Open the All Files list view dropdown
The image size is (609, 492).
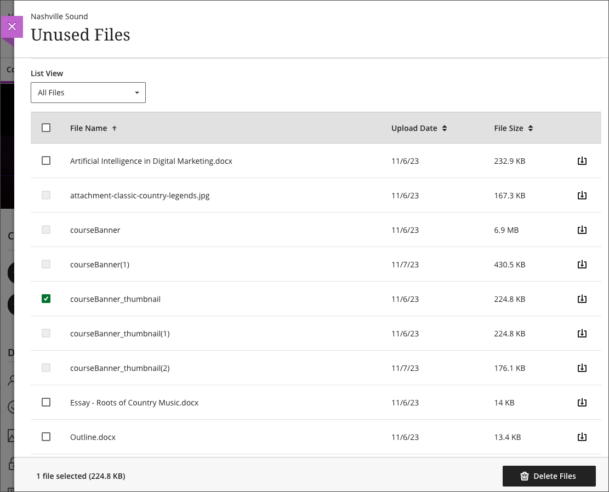pyautogui.click(x=88, y=92)
